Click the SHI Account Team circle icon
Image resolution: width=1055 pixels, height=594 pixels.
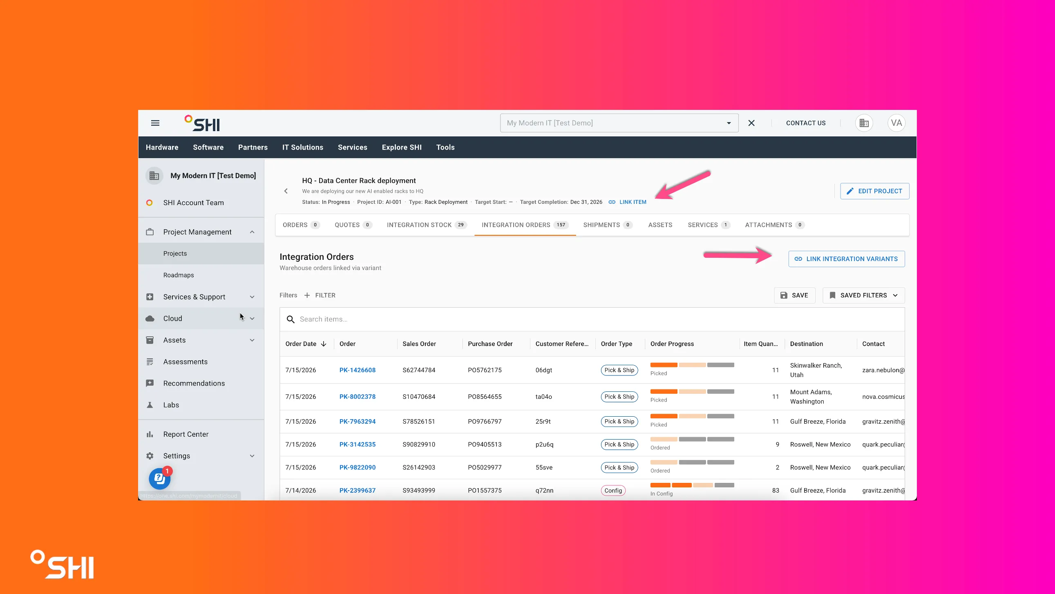(x=150, y=203)
